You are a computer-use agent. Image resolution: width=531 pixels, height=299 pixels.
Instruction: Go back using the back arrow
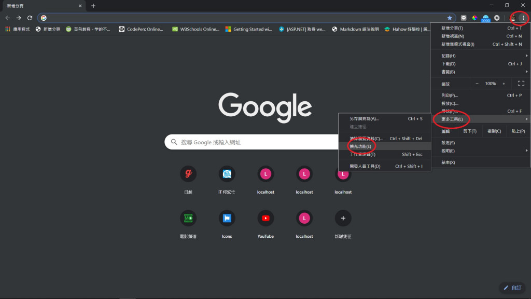click(7, 18)
